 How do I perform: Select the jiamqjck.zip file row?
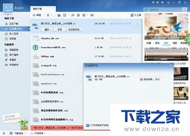click(57, 65)
